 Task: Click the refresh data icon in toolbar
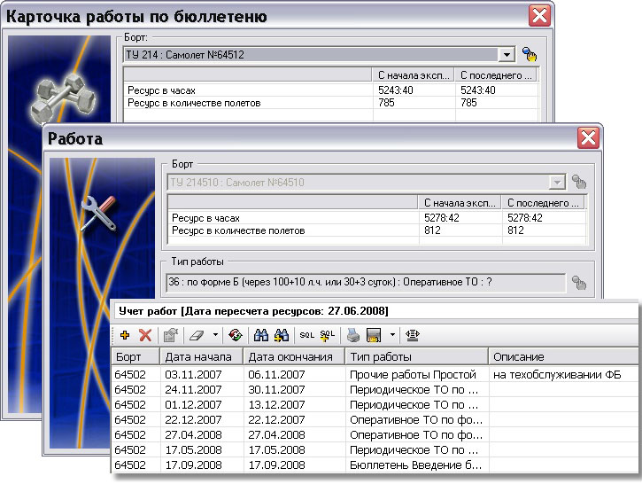pos(235,335)
